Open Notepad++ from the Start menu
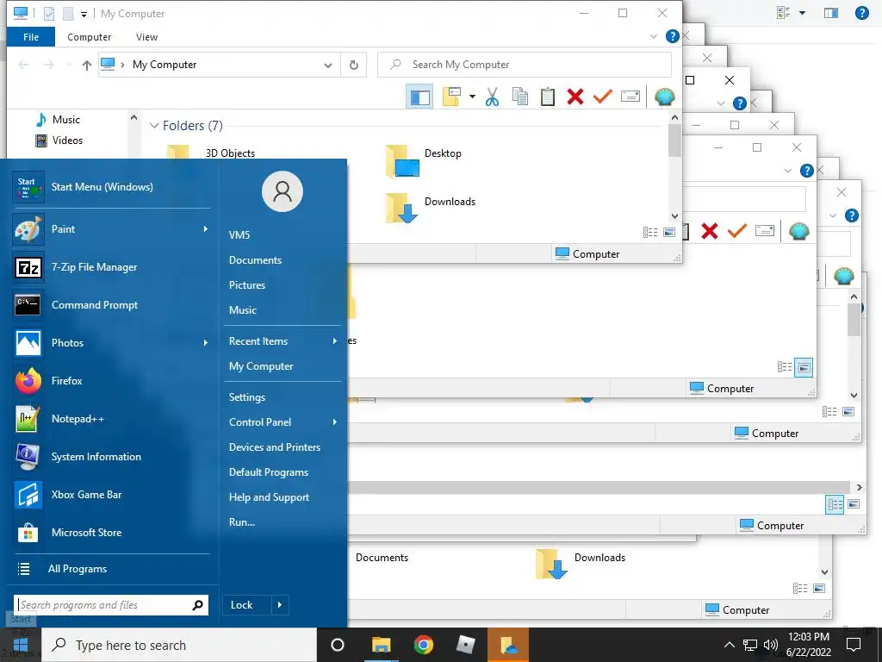The height and width of the screenshot is (662, 882). 111,419
